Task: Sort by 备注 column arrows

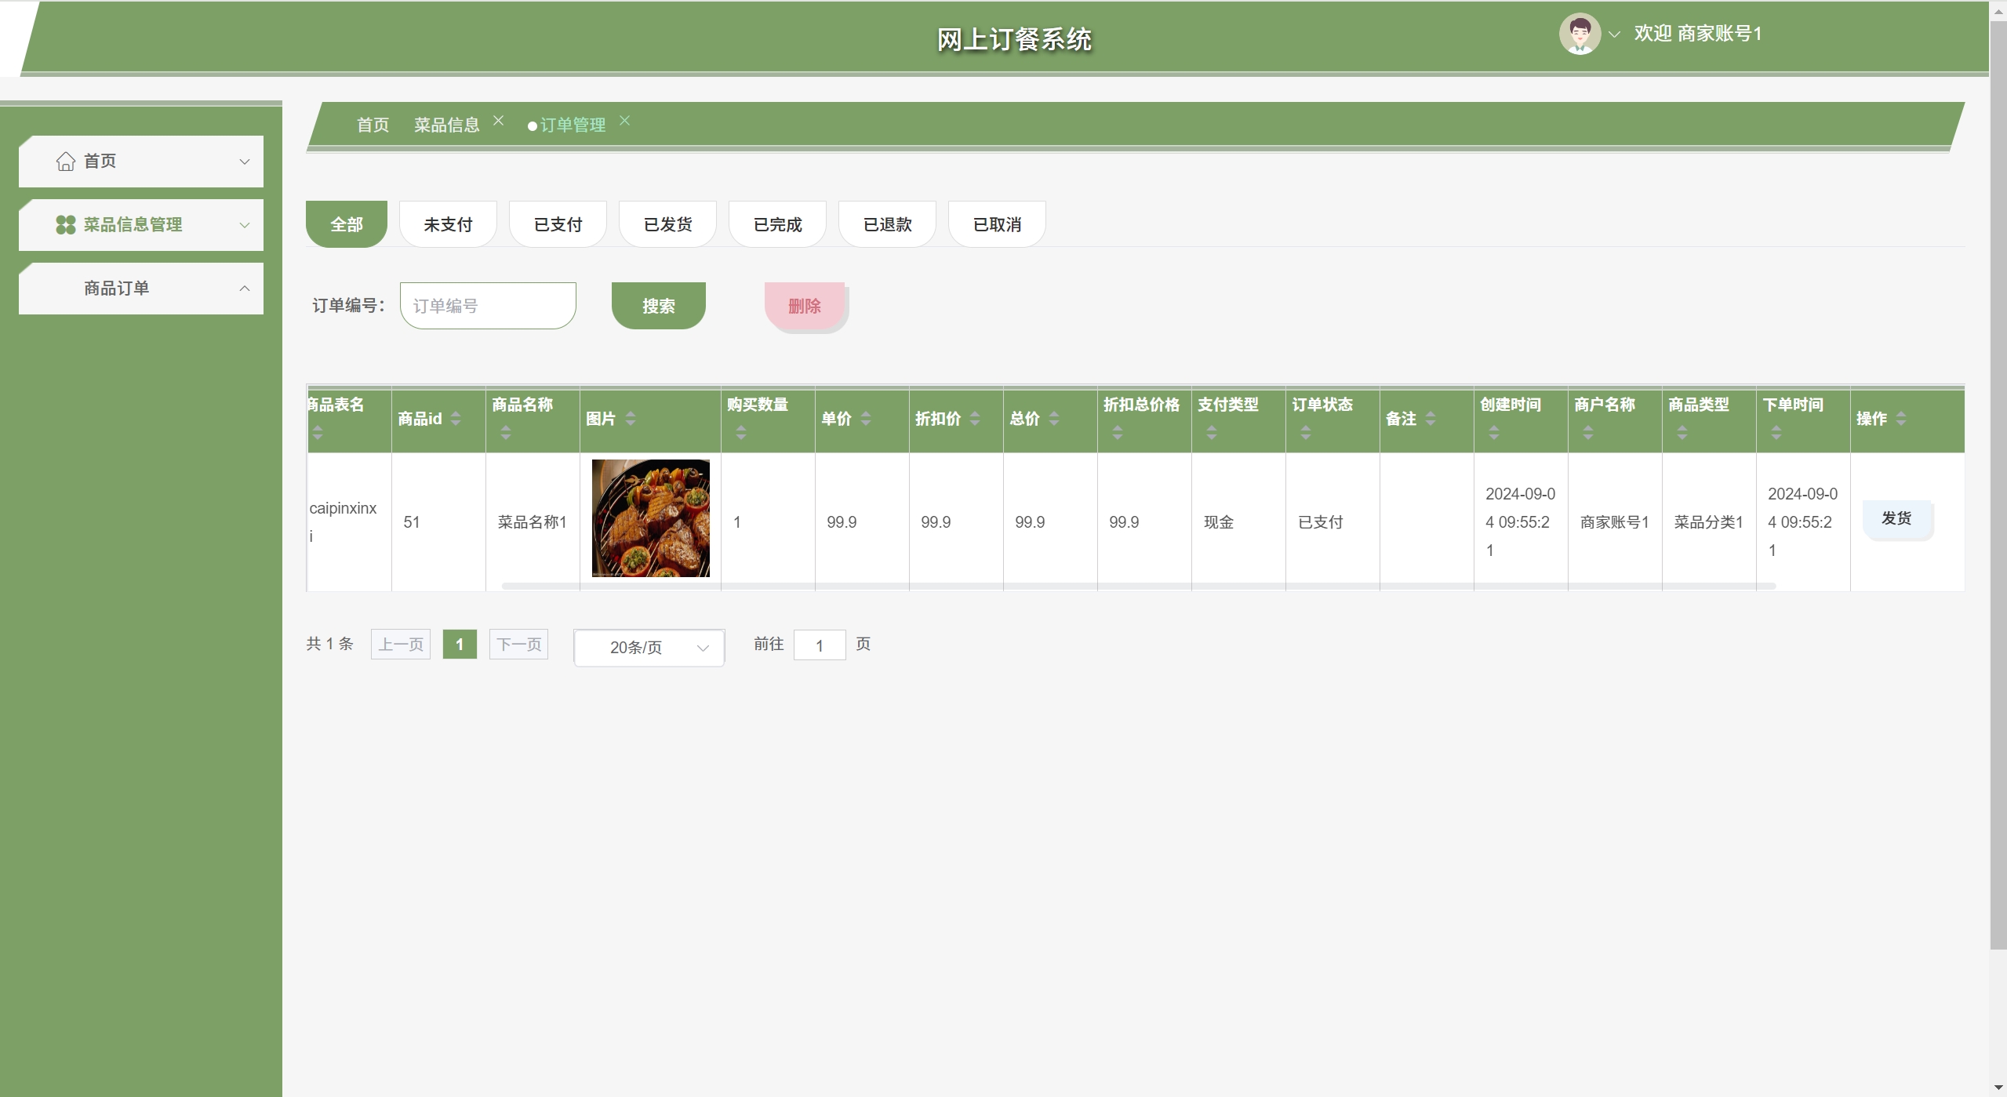Action: pos(1431,419)
